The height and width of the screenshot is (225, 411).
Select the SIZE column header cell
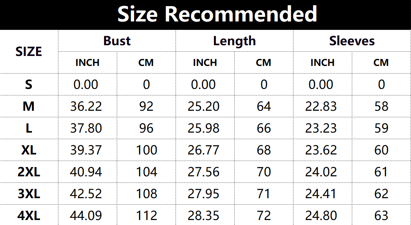(29, 51)
